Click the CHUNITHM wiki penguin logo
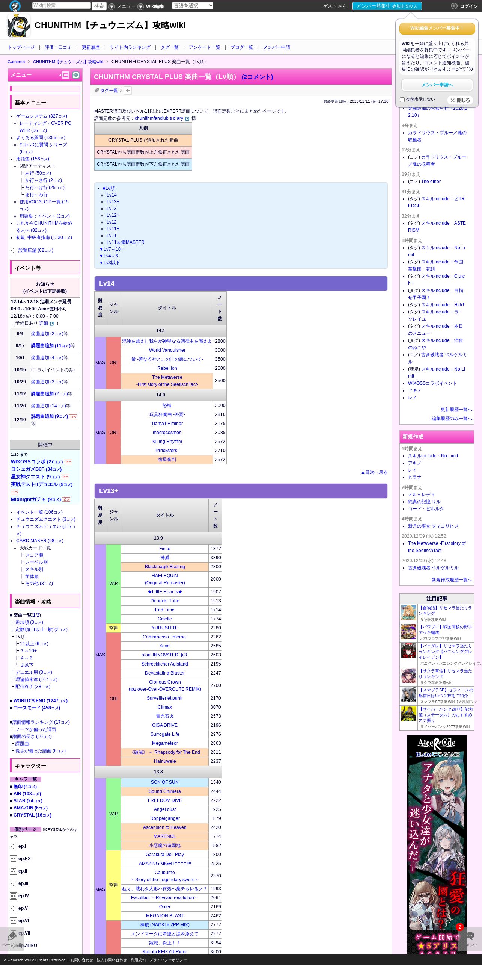This screenshot has height=965, width=482. pyautogui.click(x=19, y=26)
